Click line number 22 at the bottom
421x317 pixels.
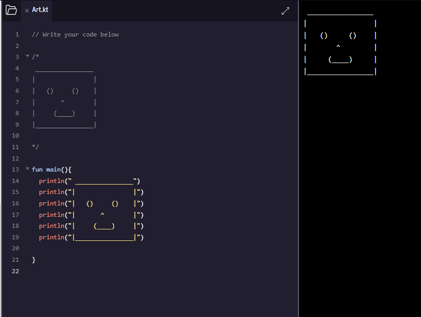(15, 271)
